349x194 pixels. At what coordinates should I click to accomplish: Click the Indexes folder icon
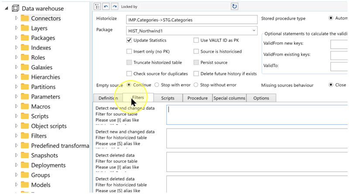pos(25,47)
